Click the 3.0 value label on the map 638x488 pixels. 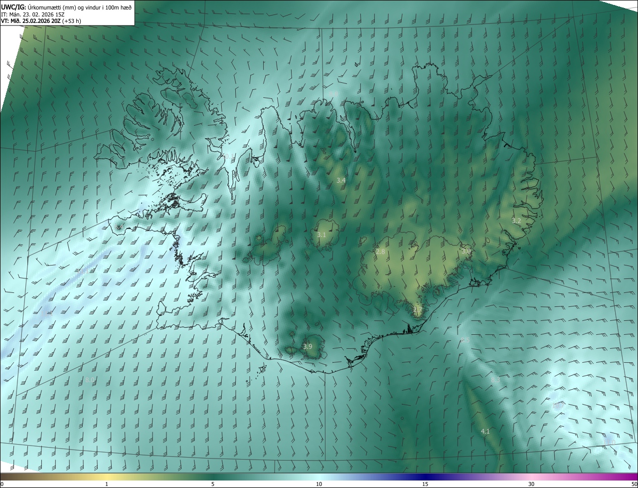click(466, 251)
